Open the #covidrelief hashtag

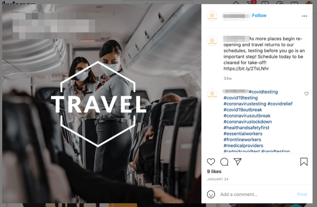(280, 104)
